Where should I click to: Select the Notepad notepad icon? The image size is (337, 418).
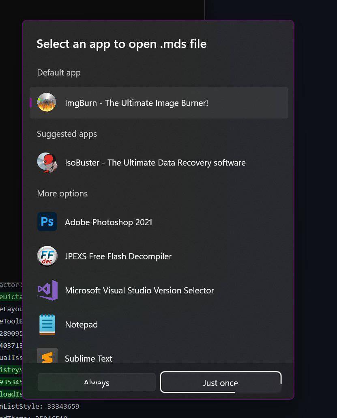(x=47, y=324)
